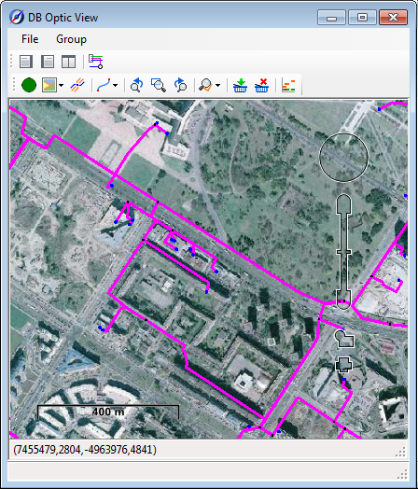
Task: Go to previous zoom view
Action: coord(136,85)
